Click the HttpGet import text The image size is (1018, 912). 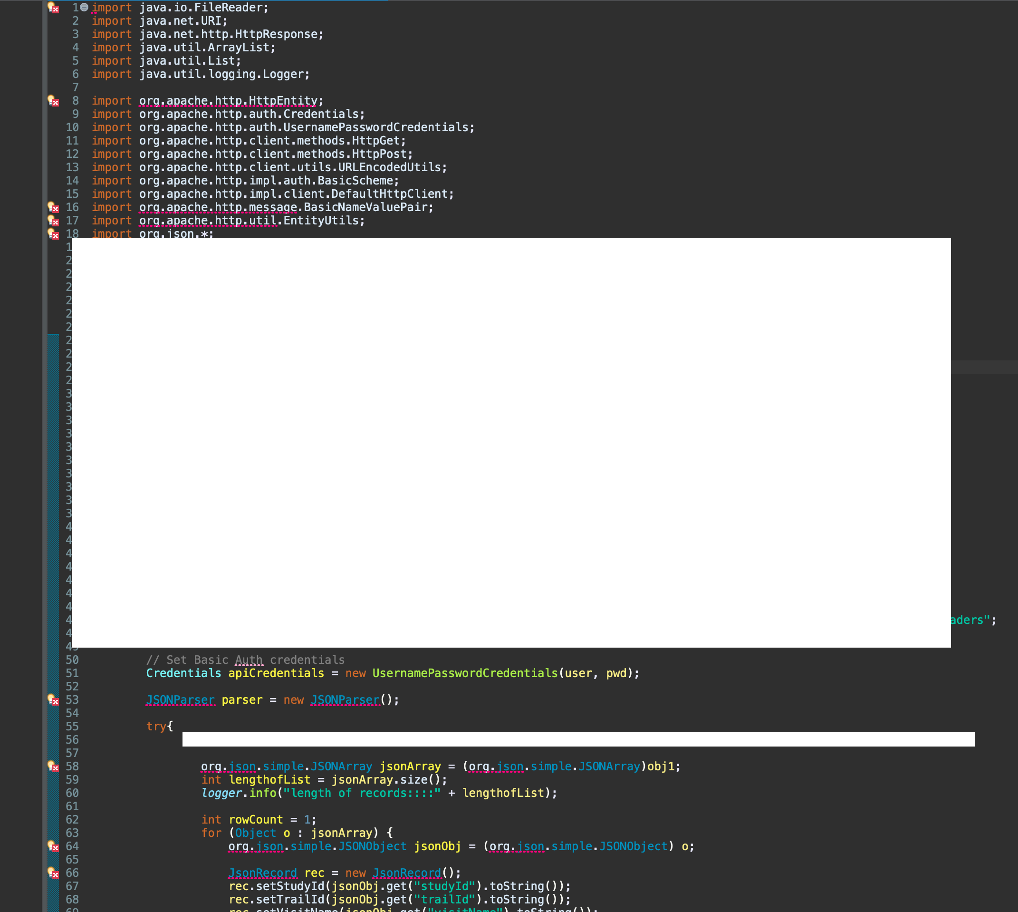tap(272, 141)
